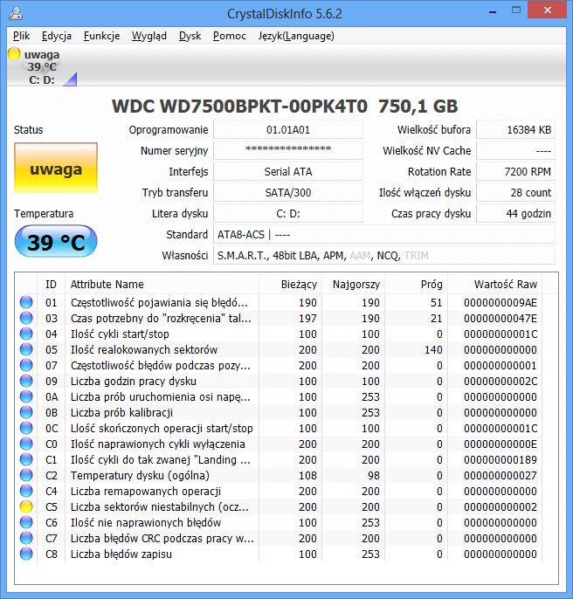Click the CrystalDiskInfo app icon in title bar
This screenshot has height=599, width=573.
[x=16, y=12]
